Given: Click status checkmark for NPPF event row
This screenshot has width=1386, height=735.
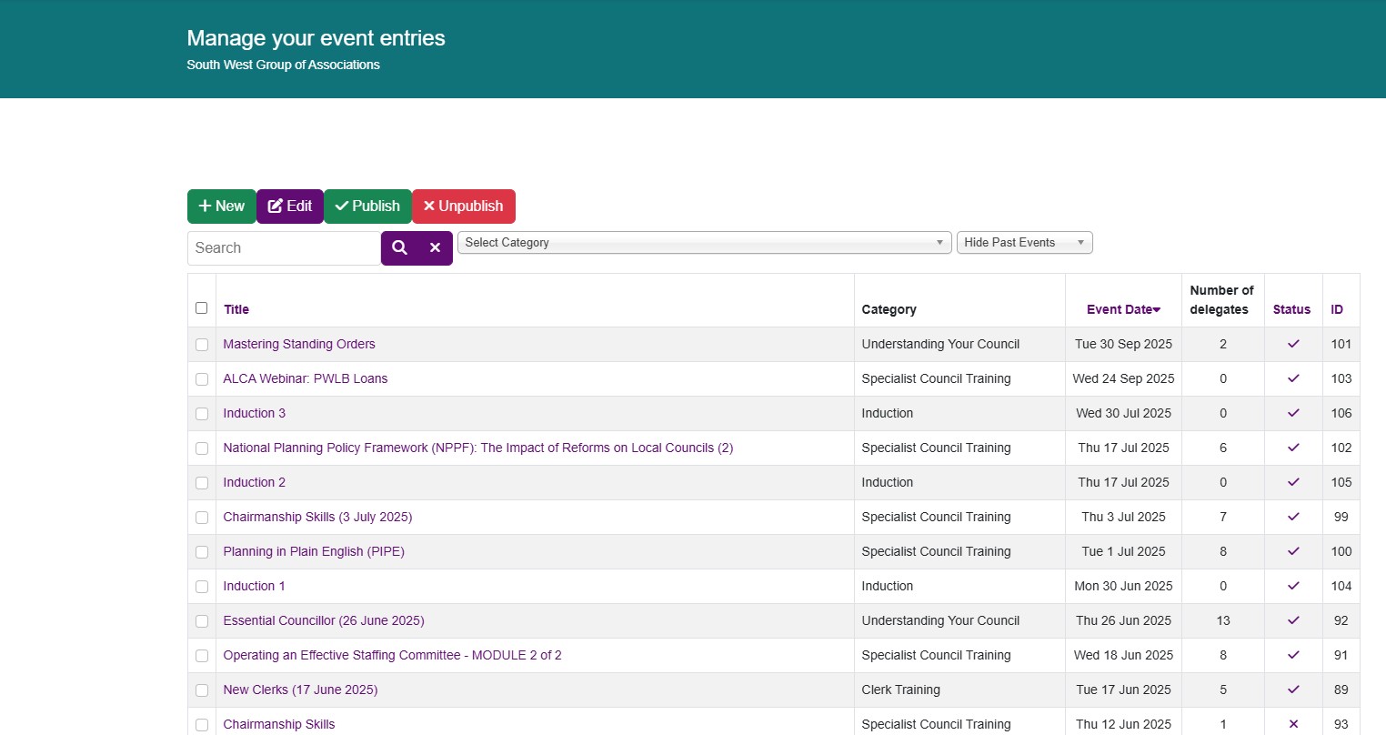Looking at the screenshot, I should pyautogui.click(x=1293, y=448).
